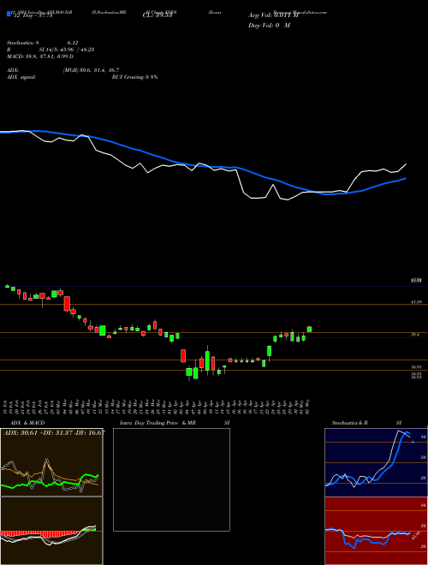The width and height of the screenshot is (428, 565).
Task: Click the 'MACD: 38.8, 37.81, 0.99 D' line
Action: pos(40,56)
